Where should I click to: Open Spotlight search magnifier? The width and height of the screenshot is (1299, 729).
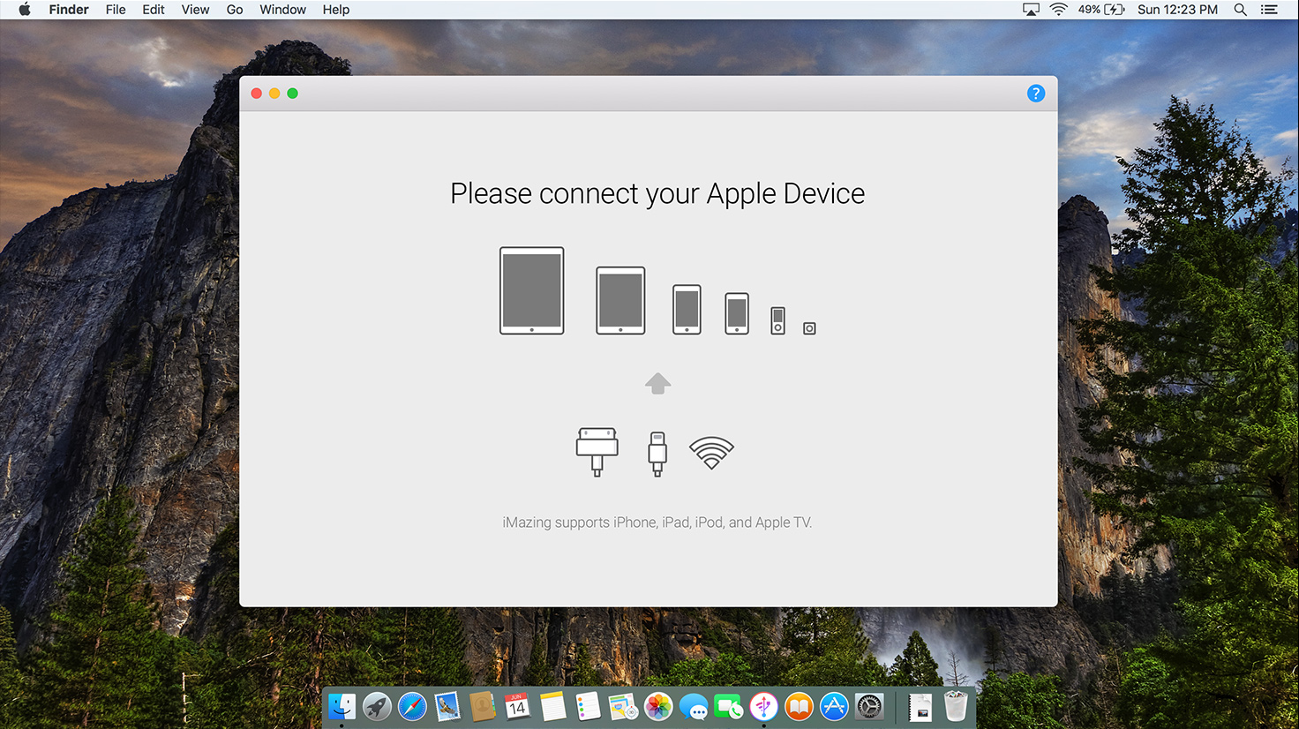1241,10
